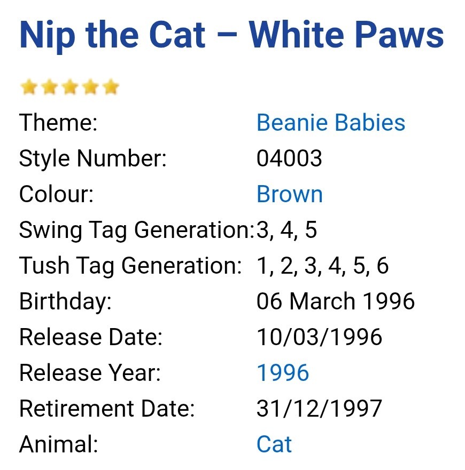Select the third rating star

[69, 87]
